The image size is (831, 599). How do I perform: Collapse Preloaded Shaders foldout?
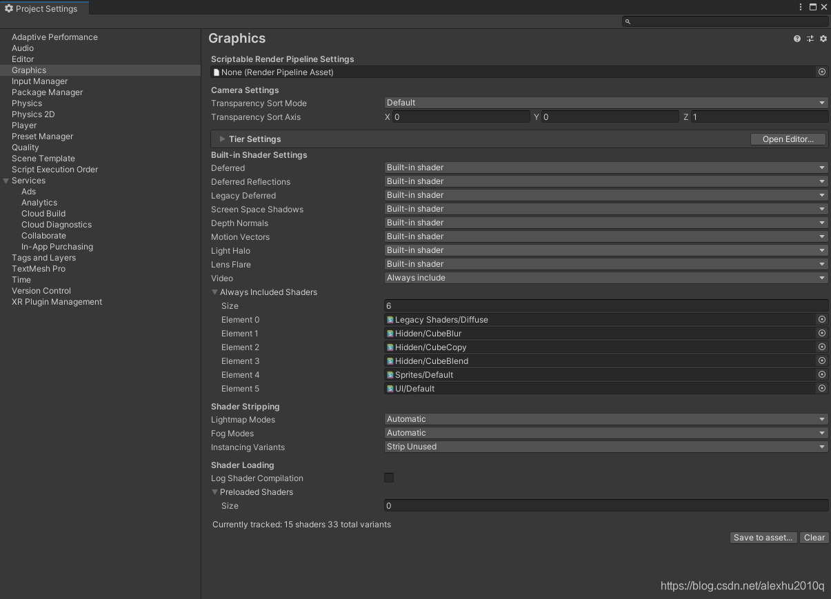tap(214, 492)
